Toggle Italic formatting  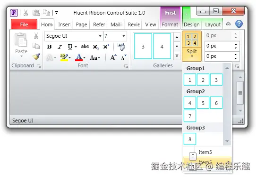(x=60, y=47)
